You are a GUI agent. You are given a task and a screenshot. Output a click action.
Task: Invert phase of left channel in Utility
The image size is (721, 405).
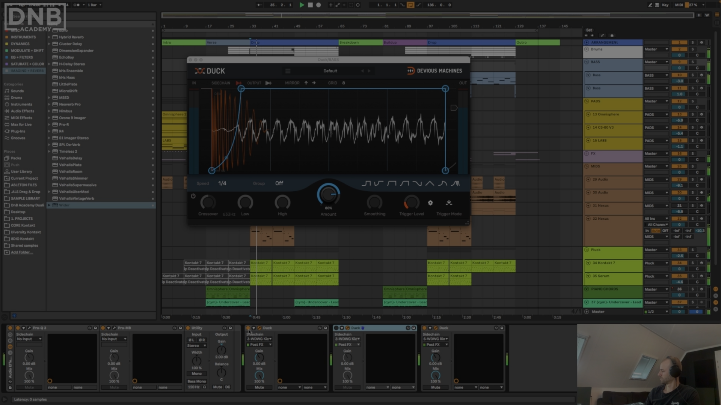(x=192, y=340)
